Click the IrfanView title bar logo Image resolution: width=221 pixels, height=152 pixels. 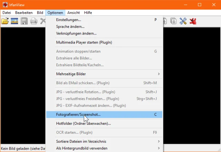click(5, 5)
